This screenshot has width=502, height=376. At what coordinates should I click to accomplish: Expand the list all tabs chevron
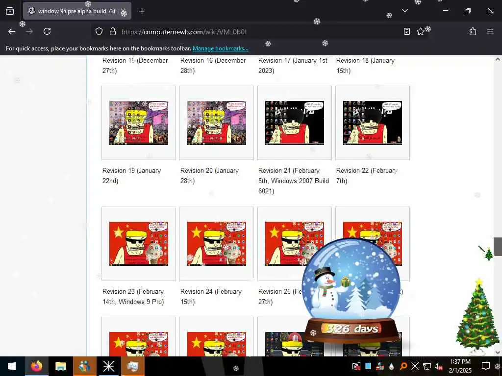(x=404, y=11)
